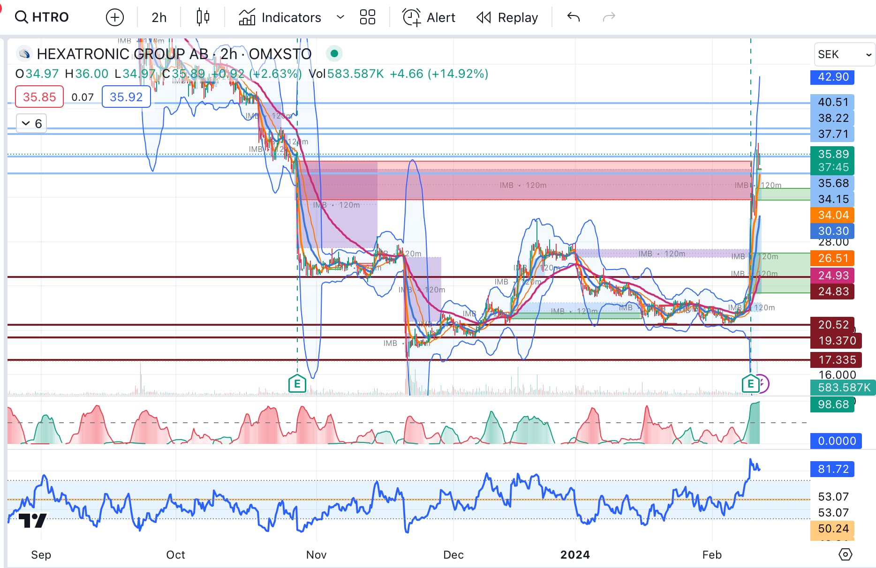
Task: Click the 35.85 sell price button
Action: pos(39,97)
